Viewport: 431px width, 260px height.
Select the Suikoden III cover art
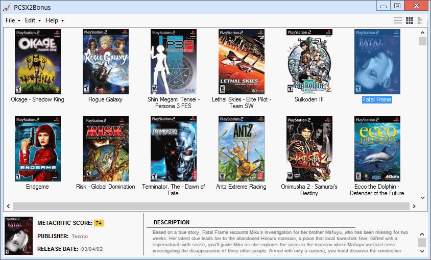click(x=309, y=62)
